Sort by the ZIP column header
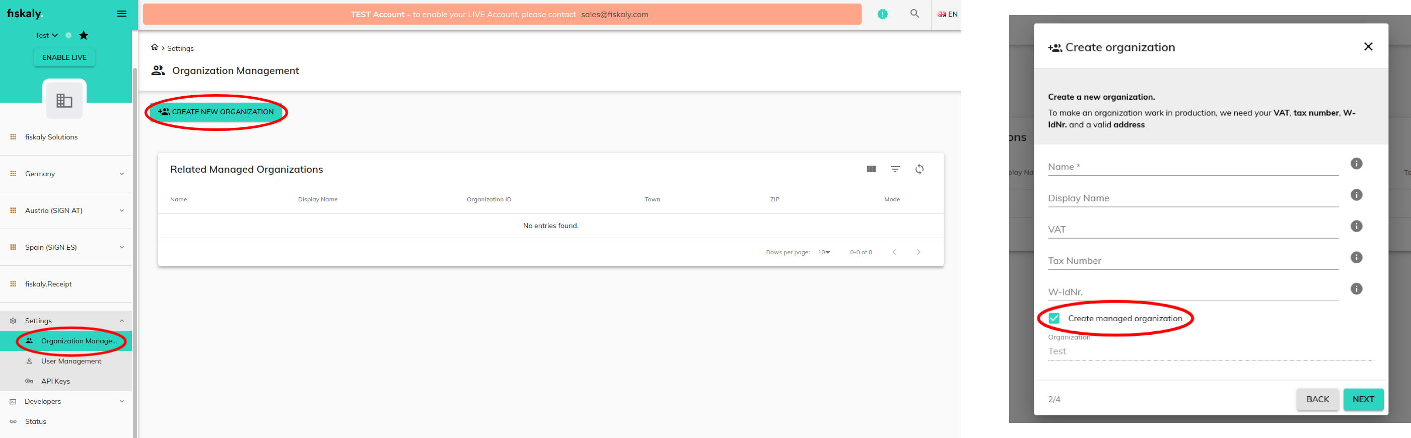The image size is (1411, 438). click(774, 199)
